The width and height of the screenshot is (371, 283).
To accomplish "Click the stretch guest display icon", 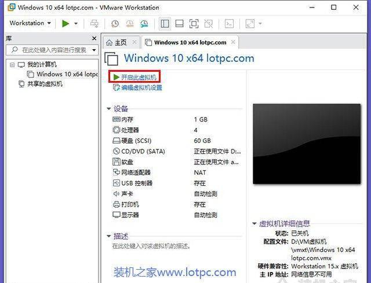I will point(250,23).
